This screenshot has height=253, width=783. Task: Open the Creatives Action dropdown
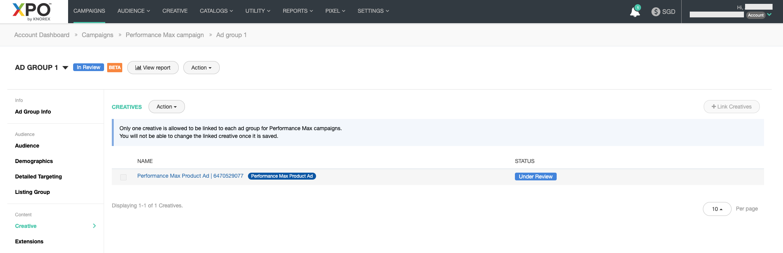pos(166,107)
